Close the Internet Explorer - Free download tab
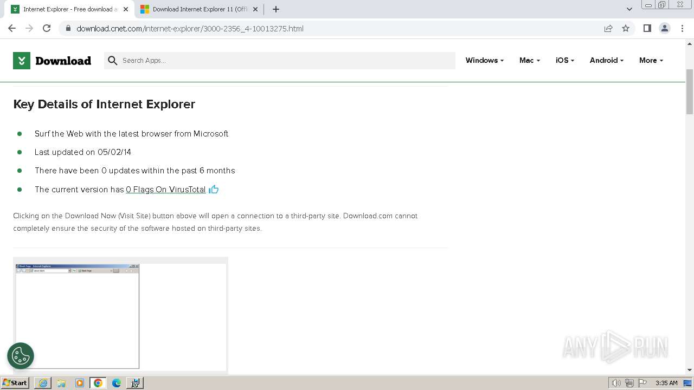Image resolution: width=694 pixels, height=390 pixels. (126, 9)
